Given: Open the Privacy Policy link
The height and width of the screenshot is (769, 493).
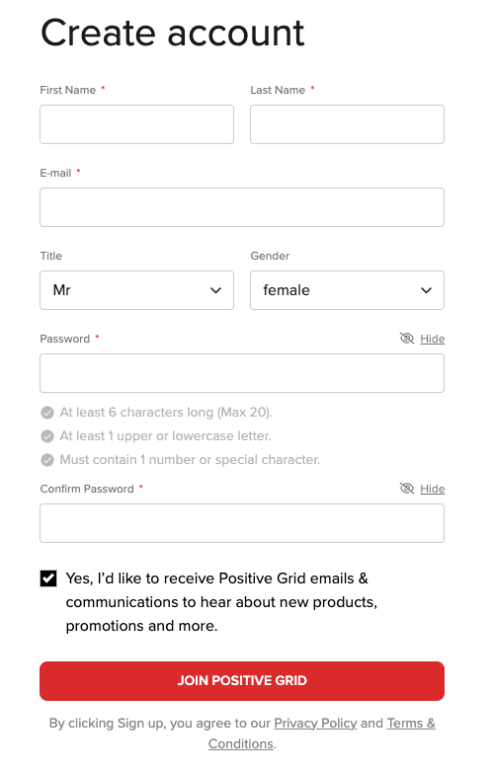Looking at the screenshot, I should pyautogui.click(x=315, y=723).
